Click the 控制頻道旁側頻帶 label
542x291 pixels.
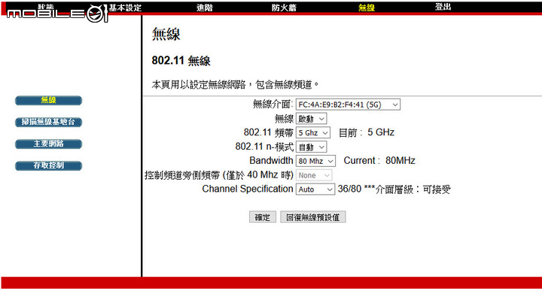(x=219, y=175)
